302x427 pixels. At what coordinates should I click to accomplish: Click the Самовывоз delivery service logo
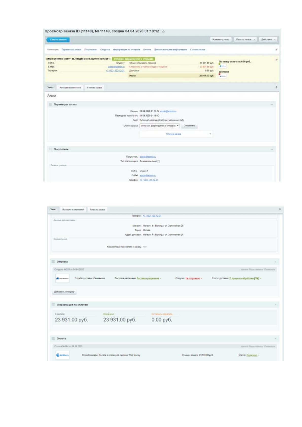pos(62,278)
